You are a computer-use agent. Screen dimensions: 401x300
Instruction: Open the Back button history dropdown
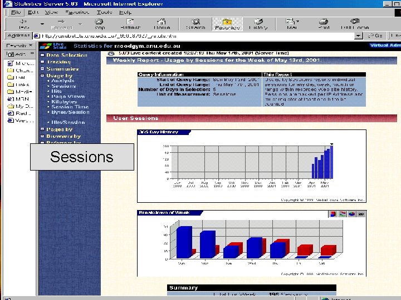click(x=42, y=24)
